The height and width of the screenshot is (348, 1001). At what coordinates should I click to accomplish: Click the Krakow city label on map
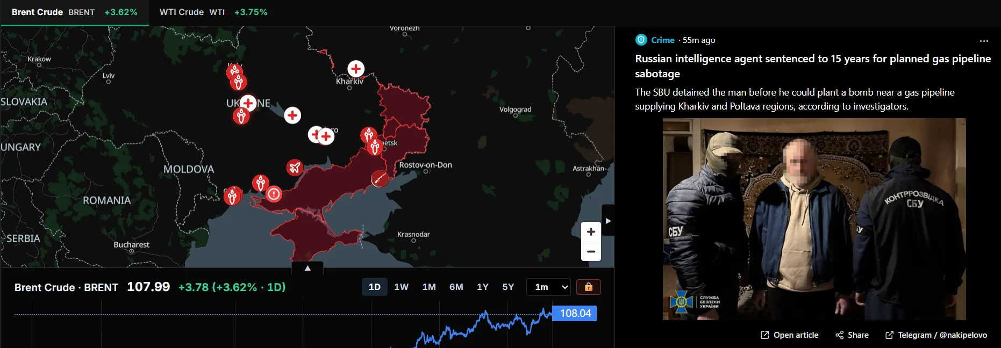(39, 59)
